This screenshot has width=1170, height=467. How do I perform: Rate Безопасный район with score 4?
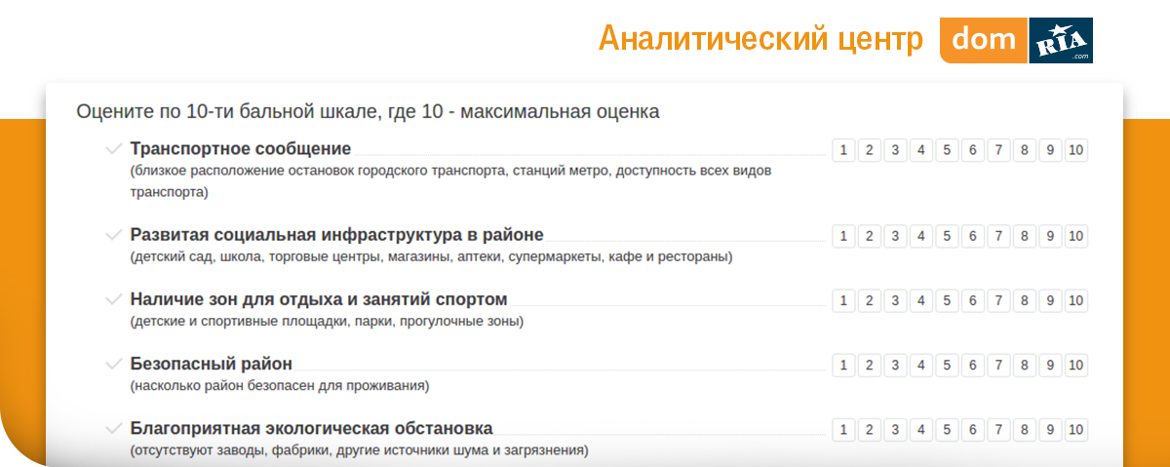coord(920,366)
